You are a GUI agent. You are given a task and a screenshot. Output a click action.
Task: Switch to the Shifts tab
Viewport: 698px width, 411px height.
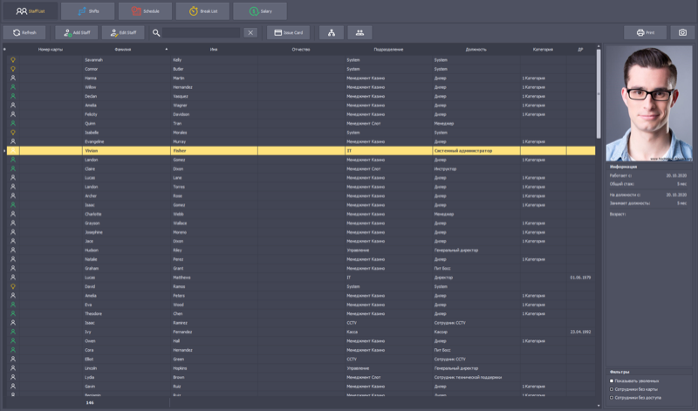point(87,10)
